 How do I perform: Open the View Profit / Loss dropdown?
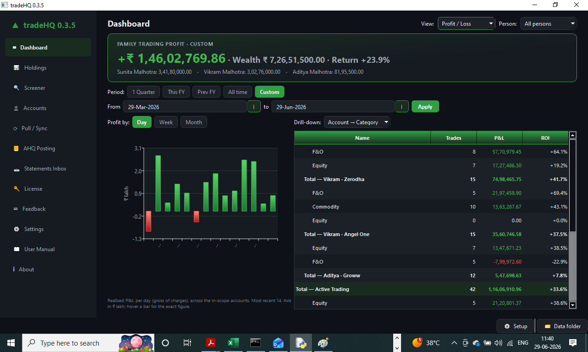tap(466, 24)
